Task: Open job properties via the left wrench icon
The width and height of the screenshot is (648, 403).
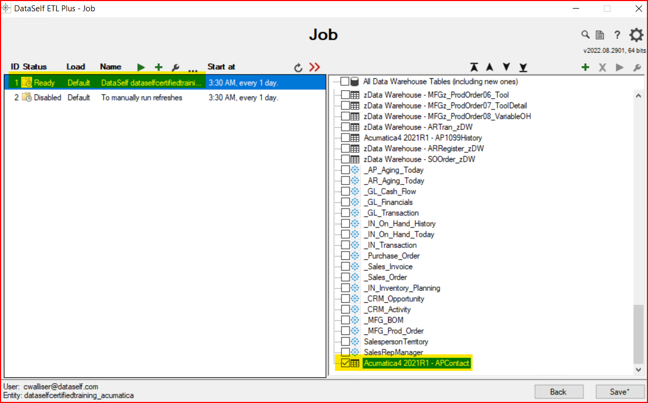Action: point(175,68)
